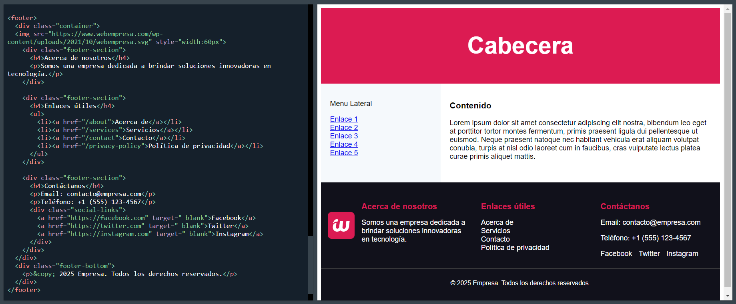Open the Enlace 3 link
Screen dimensions: 736x304
click(x=344, y=136)
